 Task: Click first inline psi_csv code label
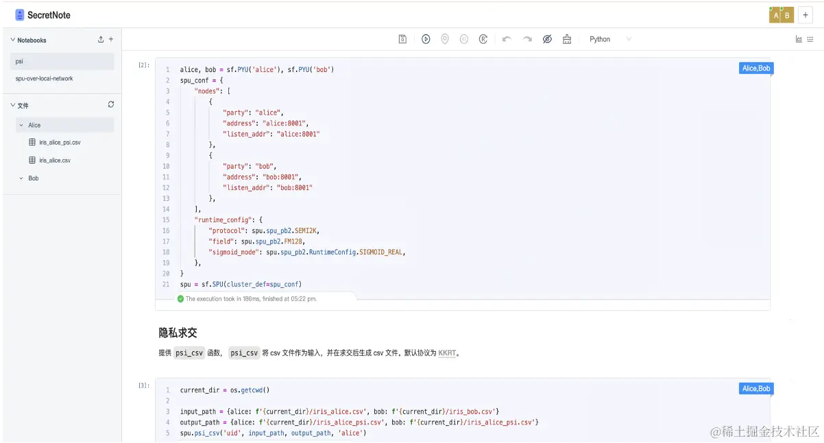[190, 353]
